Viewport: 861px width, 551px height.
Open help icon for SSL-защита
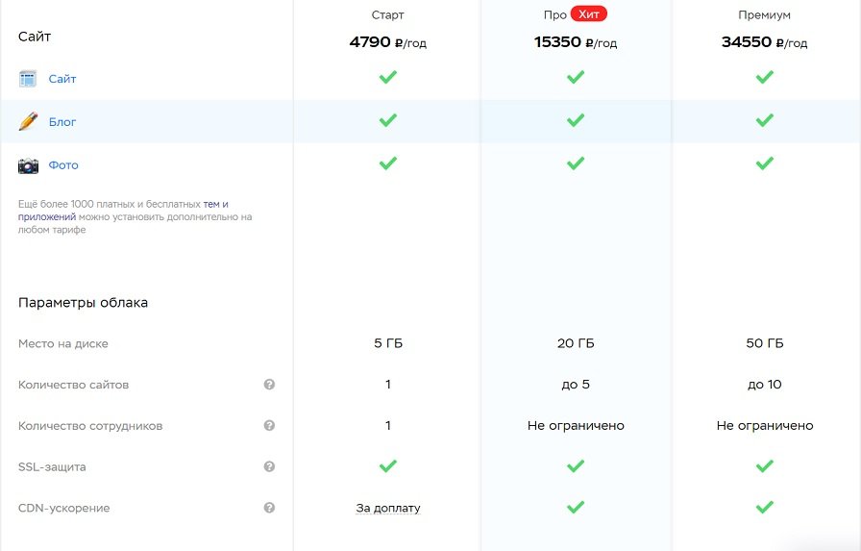tap(269, 466)
